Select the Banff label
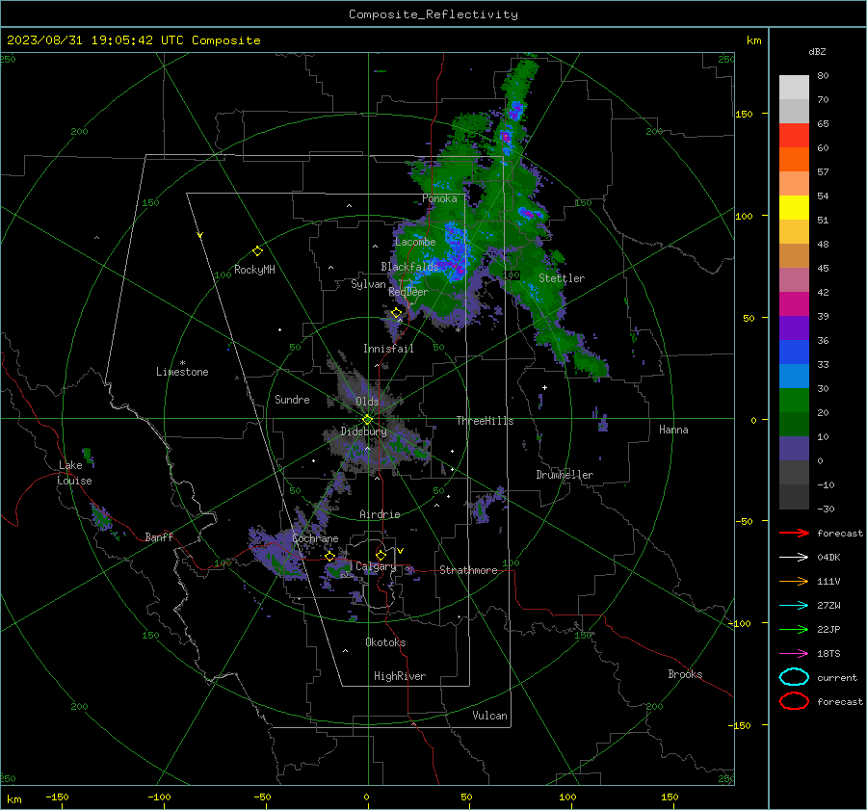This screenshot has width=867, height=810. pyautogui.click(x=159, y=536)
